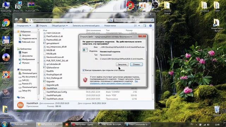This screenshot has width=226, height=127.
Task: Select Музыка library
Action: click(24, 63)
